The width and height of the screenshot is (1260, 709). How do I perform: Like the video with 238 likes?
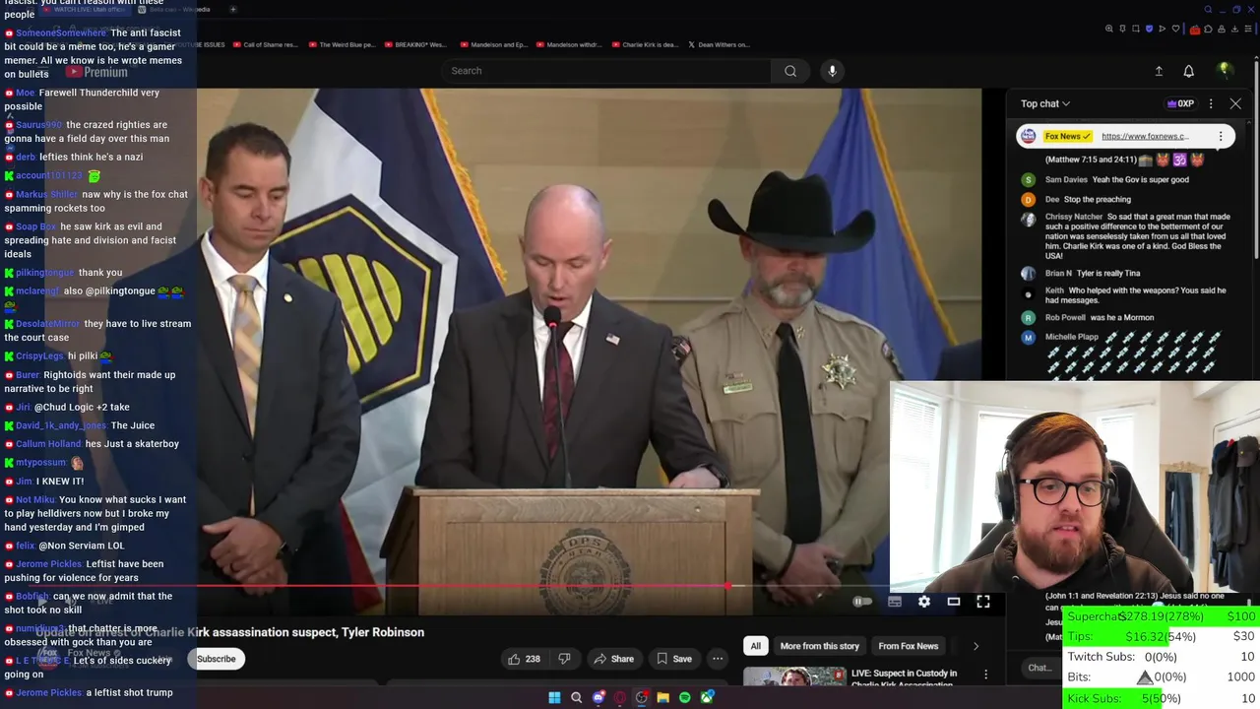524,659
